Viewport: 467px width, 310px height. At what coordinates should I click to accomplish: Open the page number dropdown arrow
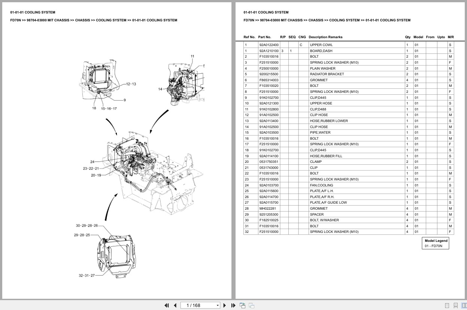tap(218, 306)
